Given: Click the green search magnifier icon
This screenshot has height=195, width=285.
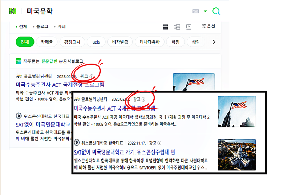Looking at the screenshot, I should [216, 11].
